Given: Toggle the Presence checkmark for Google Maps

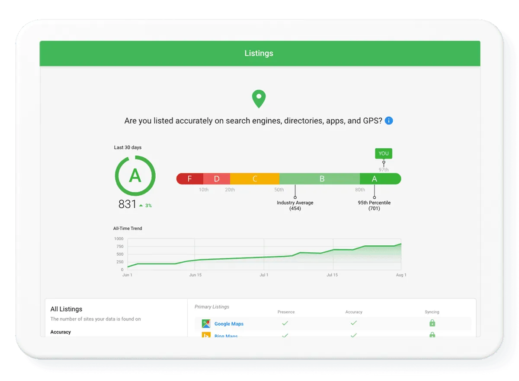Looking at the screenshot, I should coord(285,323).
